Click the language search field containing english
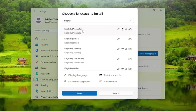Viewport: 196px width, 111px height. (x=98, y=21)
